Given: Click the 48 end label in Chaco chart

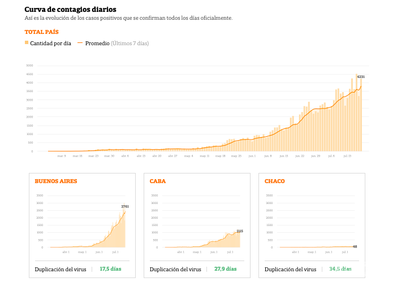Looking at the screenshot, I should (x=355, y=246).
